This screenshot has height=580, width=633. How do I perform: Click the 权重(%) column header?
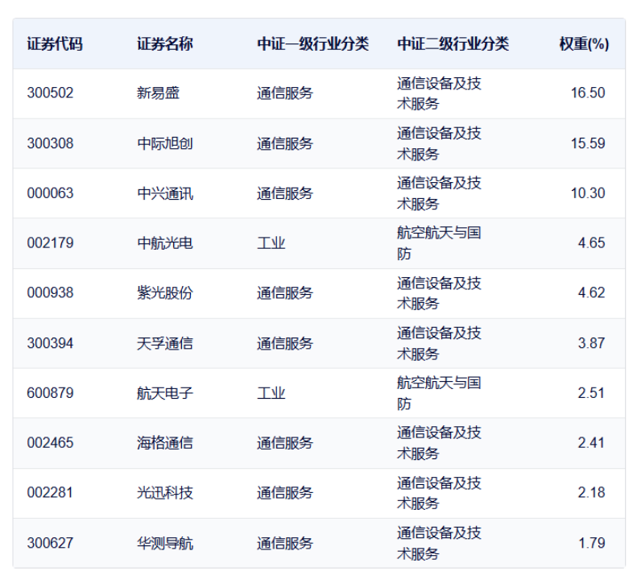[x=584, y=44]
